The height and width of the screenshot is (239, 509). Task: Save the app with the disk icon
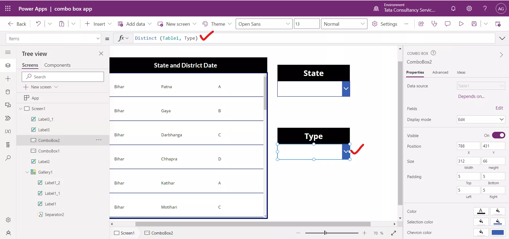tap(474, 24)
